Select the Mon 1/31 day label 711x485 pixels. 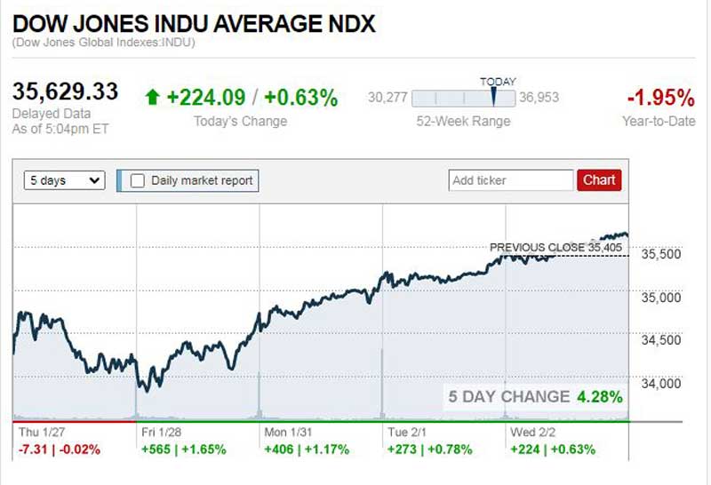[288, 432]
